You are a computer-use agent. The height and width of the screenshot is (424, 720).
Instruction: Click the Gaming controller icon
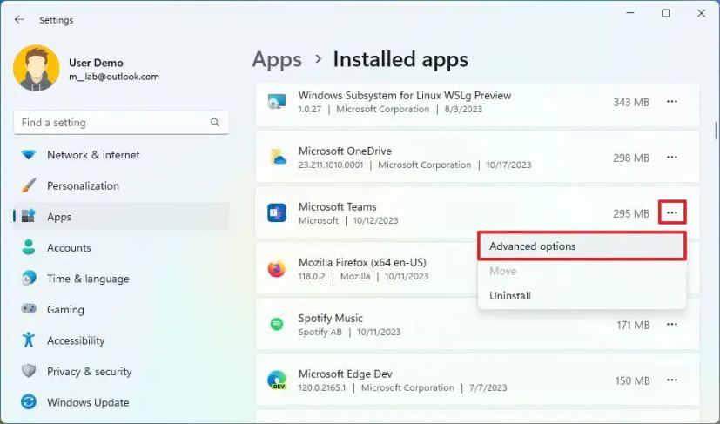coord(29,309)
